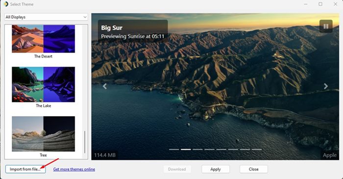This screenshot has height=179, width=343.
Task: Jump to third preview slide indicator
Action: [197, 149]
